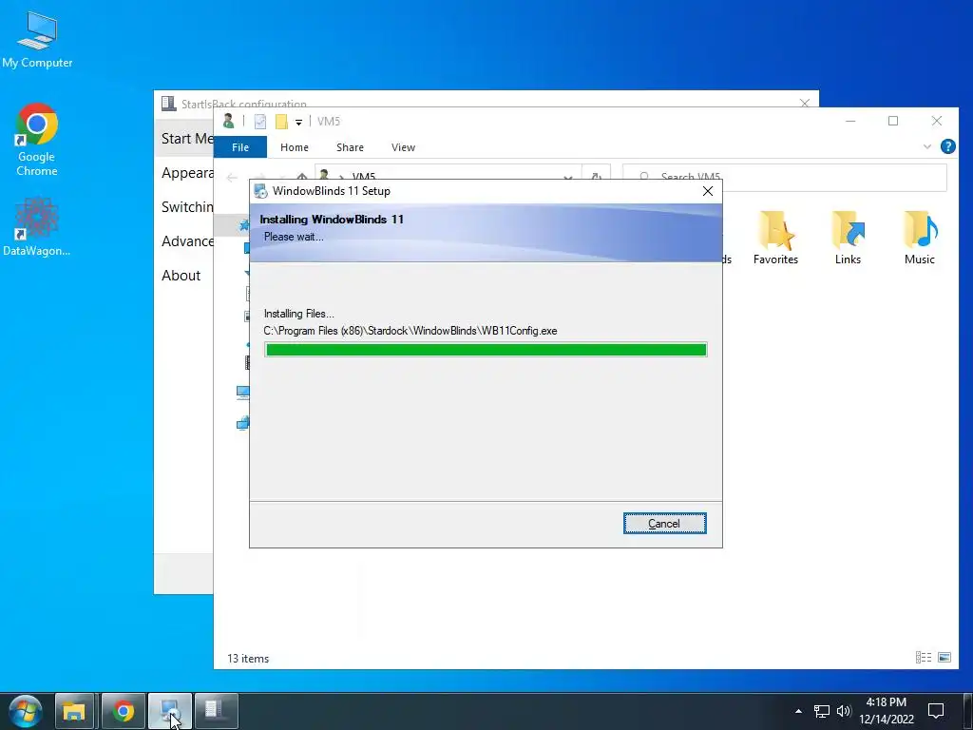
Task: Select Advanced section in StartIsBack
Action: pyautogui.click(x=187, y=240)
